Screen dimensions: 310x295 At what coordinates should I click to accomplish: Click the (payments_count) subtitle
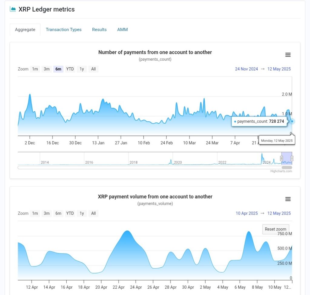pyautogui.click(x=155, y=59)
